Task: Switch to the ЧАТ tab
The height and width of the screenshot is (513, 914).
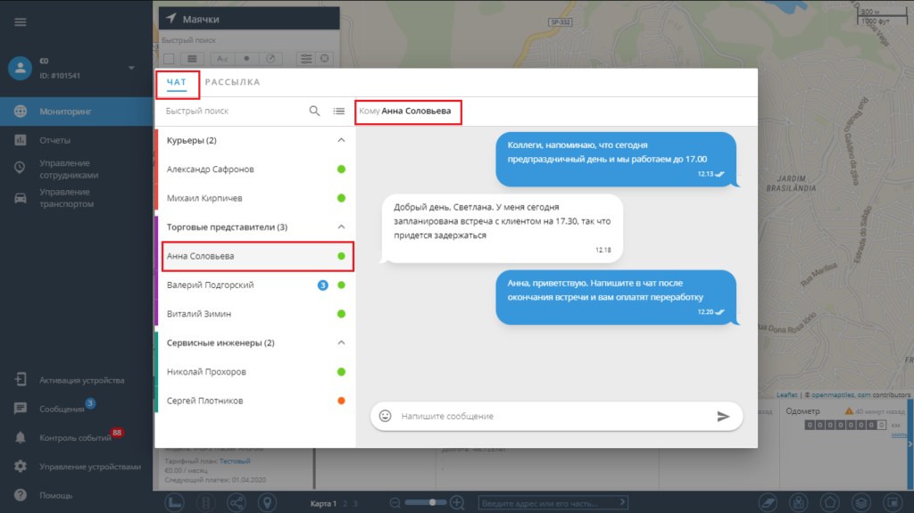Action: pyautogui.click(x=177, y=82)
